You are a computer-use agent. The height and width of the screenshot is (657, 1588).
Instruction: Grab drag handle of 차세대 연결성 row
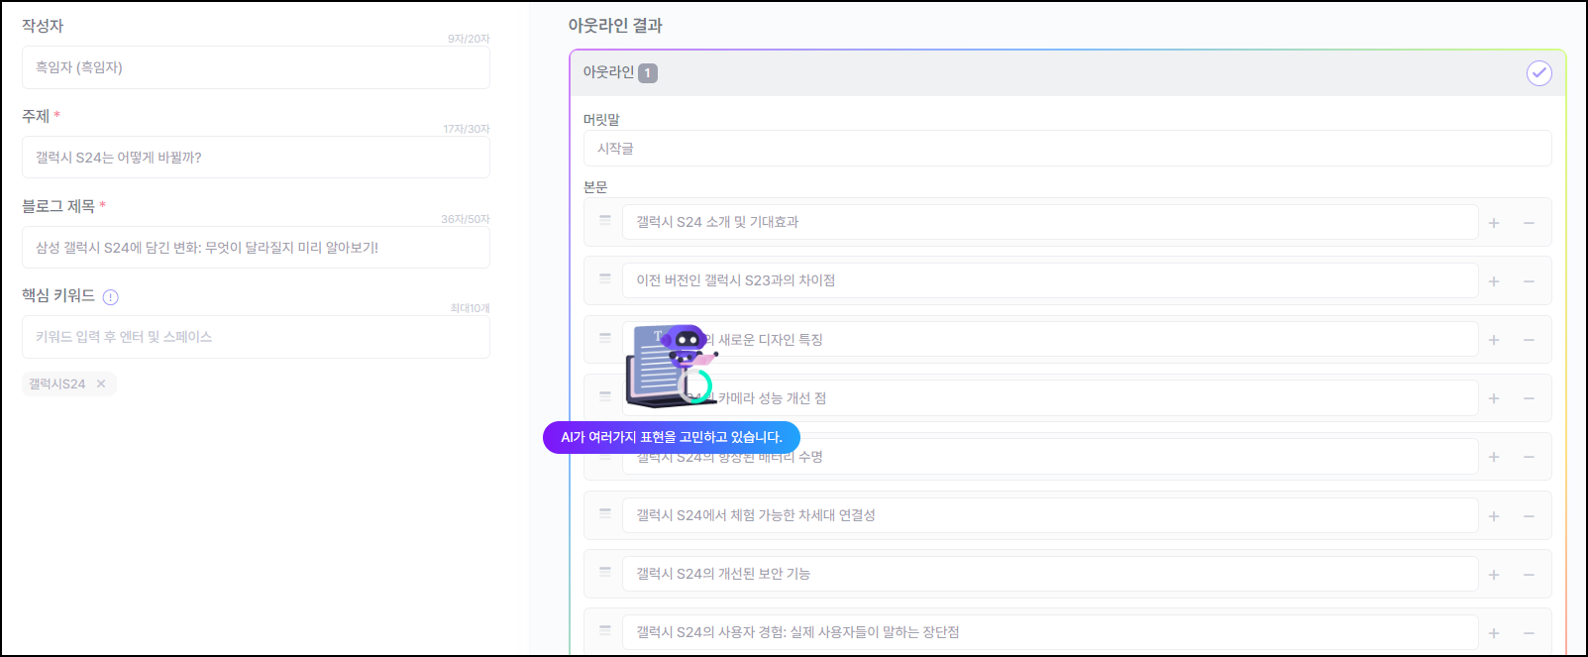pos(604,513)
